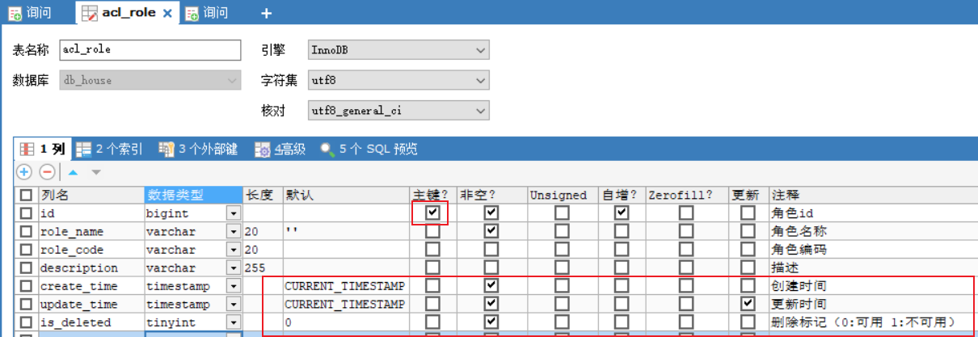Uncheck auto-increment checkbox for id row
The height and width of the screenshot is (337, 978).
[621, 213]
